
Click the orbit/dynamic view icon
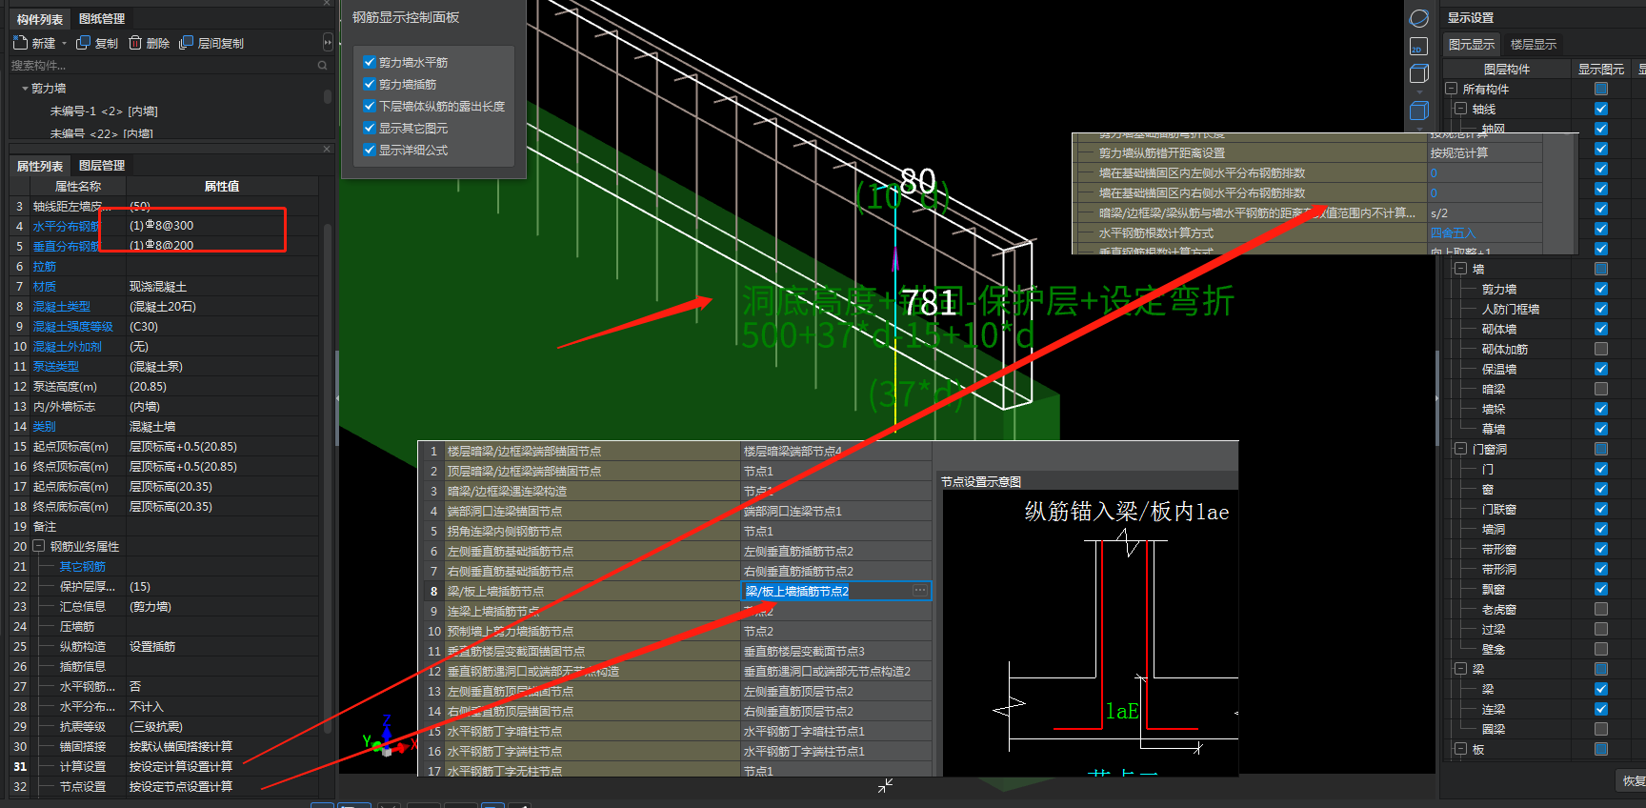[1419, 18]
